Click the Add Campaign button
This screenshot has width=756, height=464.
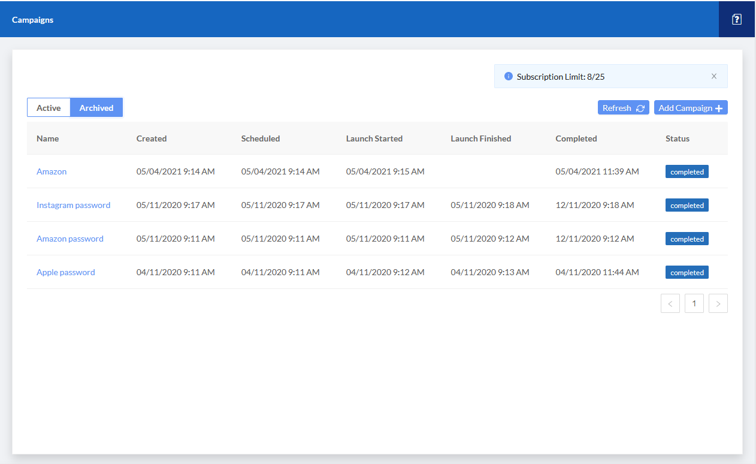click(687, 107)
